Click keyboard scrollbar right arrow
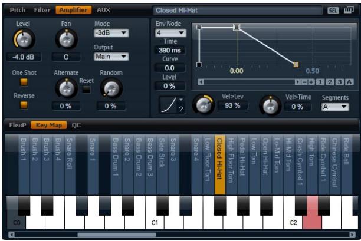Viewport: 361px width, 241px height. pos(352,235)
